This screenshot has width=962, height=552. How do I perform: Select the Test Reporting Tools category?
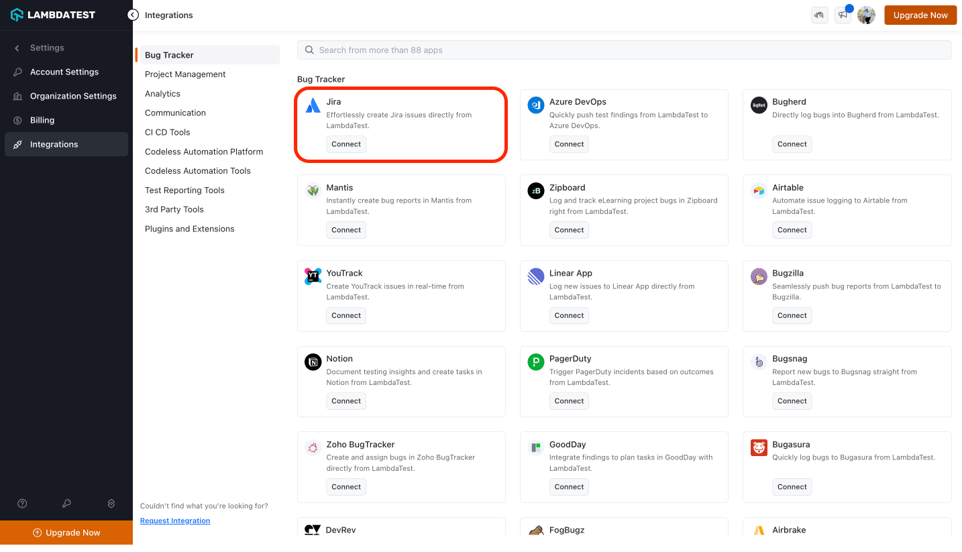point(184,190)
